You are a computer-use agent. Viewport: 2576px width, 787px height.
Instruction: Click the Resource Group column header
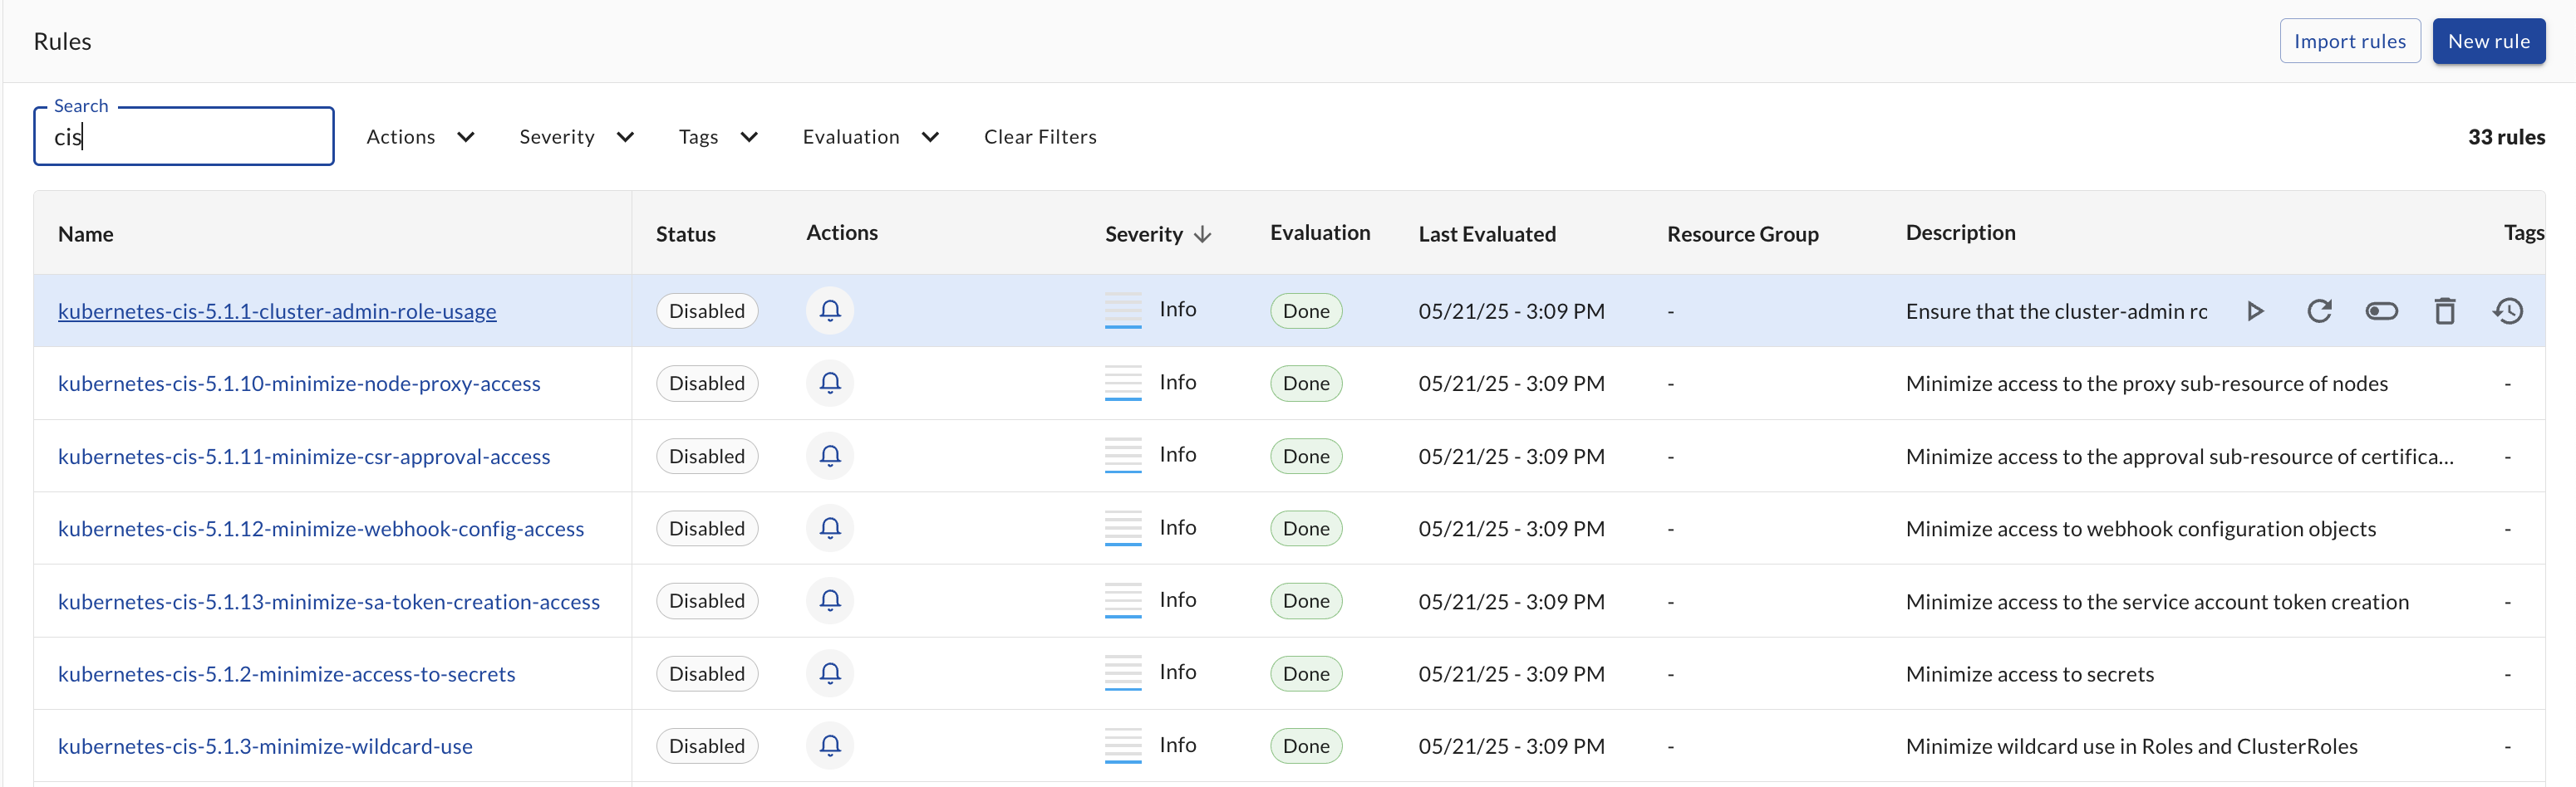pyautogui.click(x=1743, y=234)
